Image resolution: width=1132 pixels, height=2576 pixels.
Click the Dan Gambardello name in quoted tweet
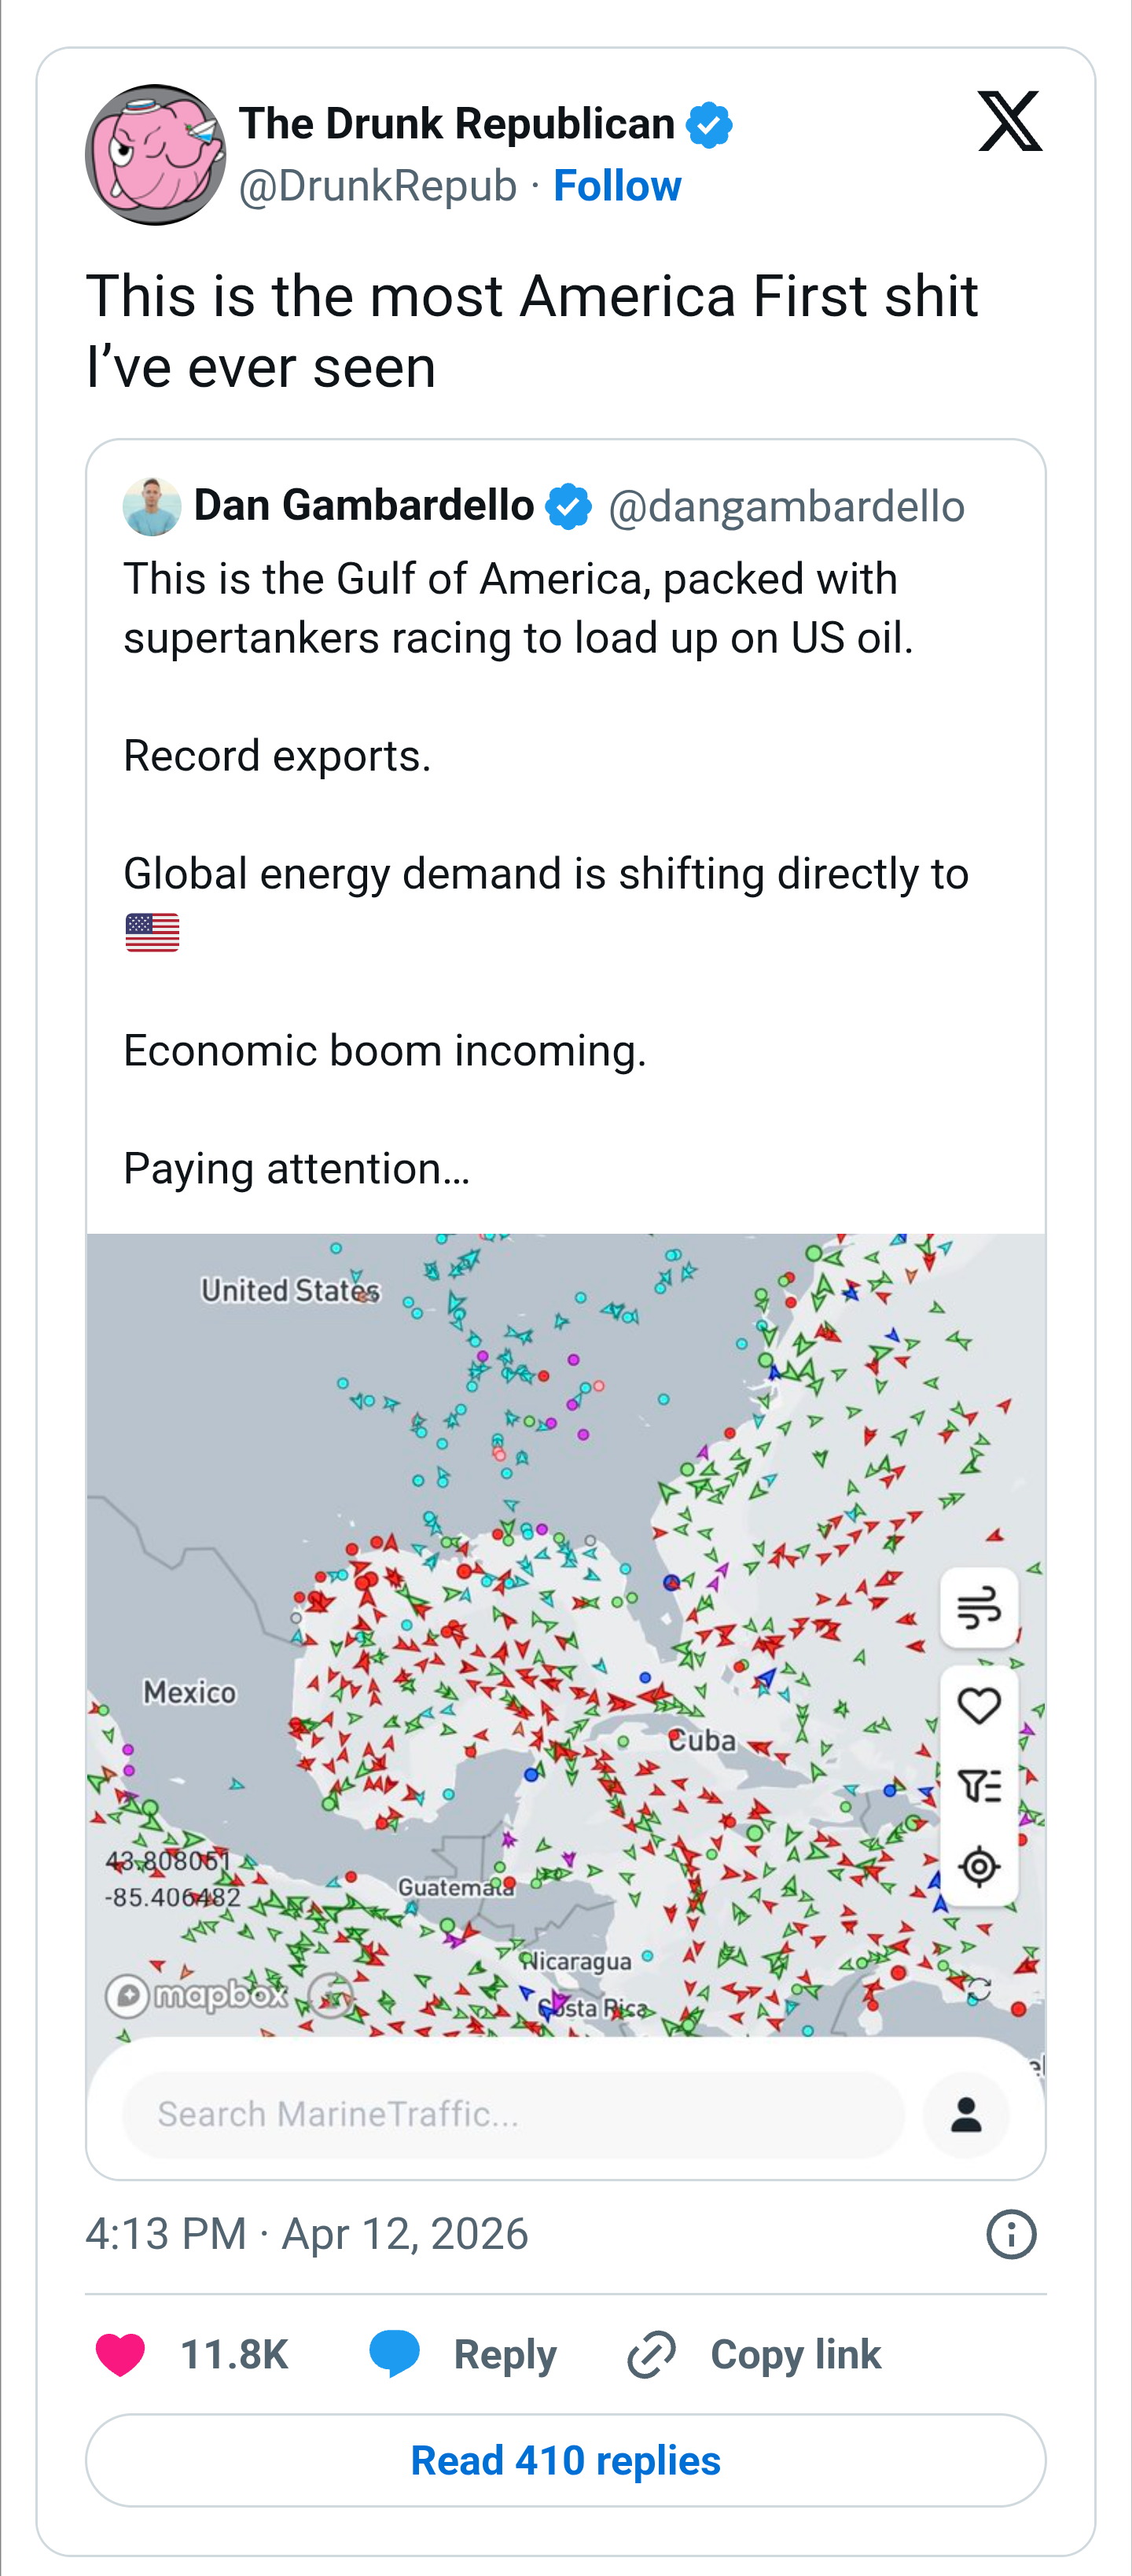[x=364, y=505]
